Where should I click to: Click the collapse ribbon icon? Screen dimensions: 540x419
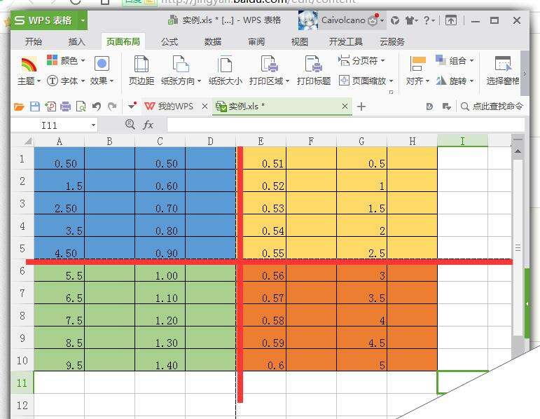[451, 20]
